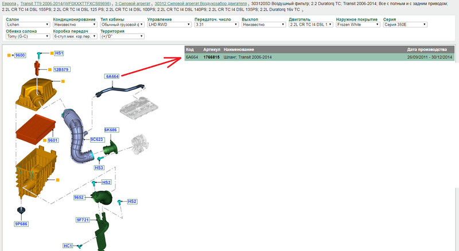This screenshot has height=251, width=459.
Task: Open the 3 Силовой агрегат breadcrumb link
Action: point(133,3)
